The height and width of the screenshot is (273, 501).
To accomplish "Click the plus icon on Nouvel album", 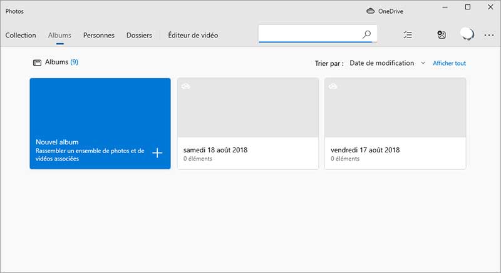I will pos(157,153).
